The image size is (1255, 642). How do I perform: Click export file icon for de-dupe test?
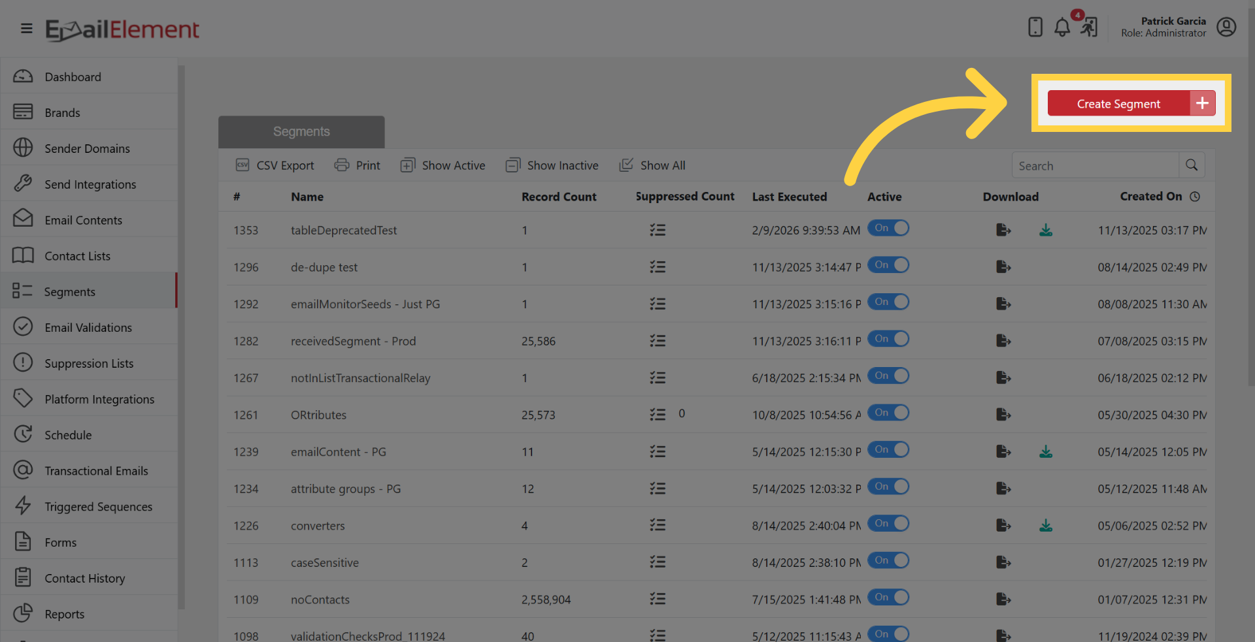pyautogui.click(x=1003, y=267)
